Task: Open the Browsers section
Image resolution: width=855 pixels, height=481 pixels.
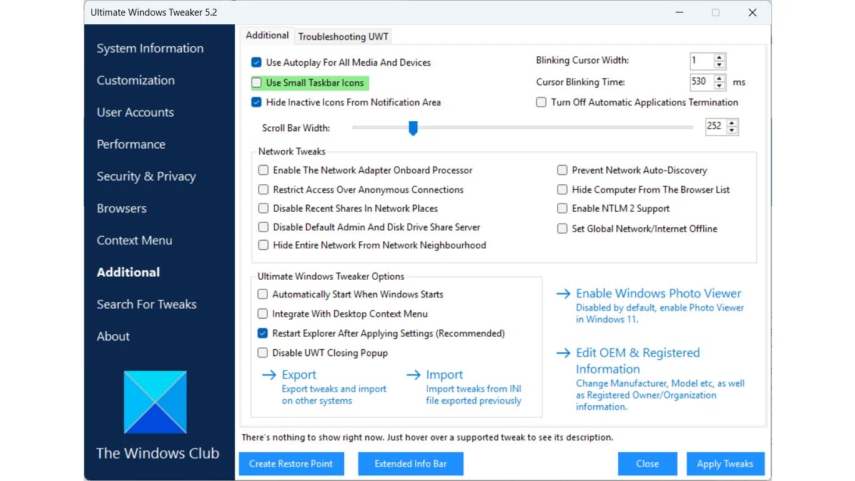Action: tap(122, 208)
